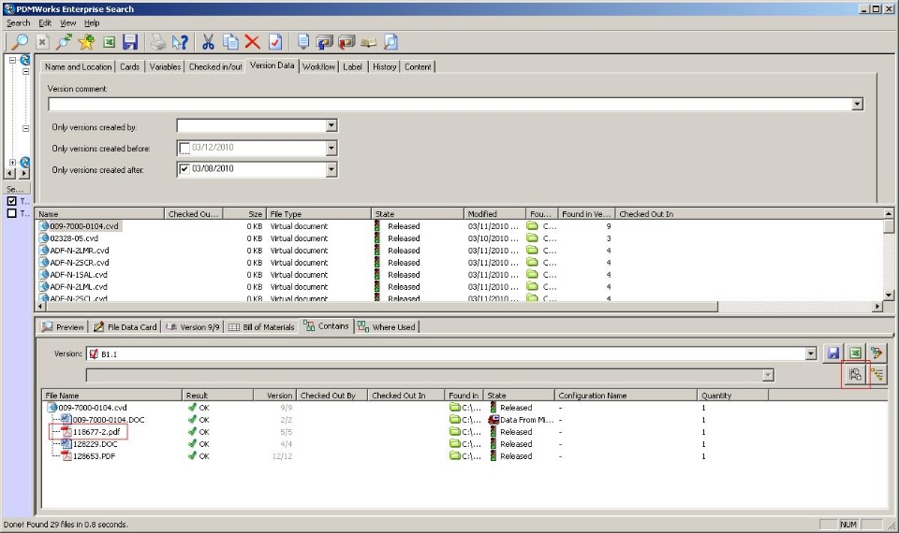
Task: Click the scissors cut icon
Action: click(x=208, y=42)
